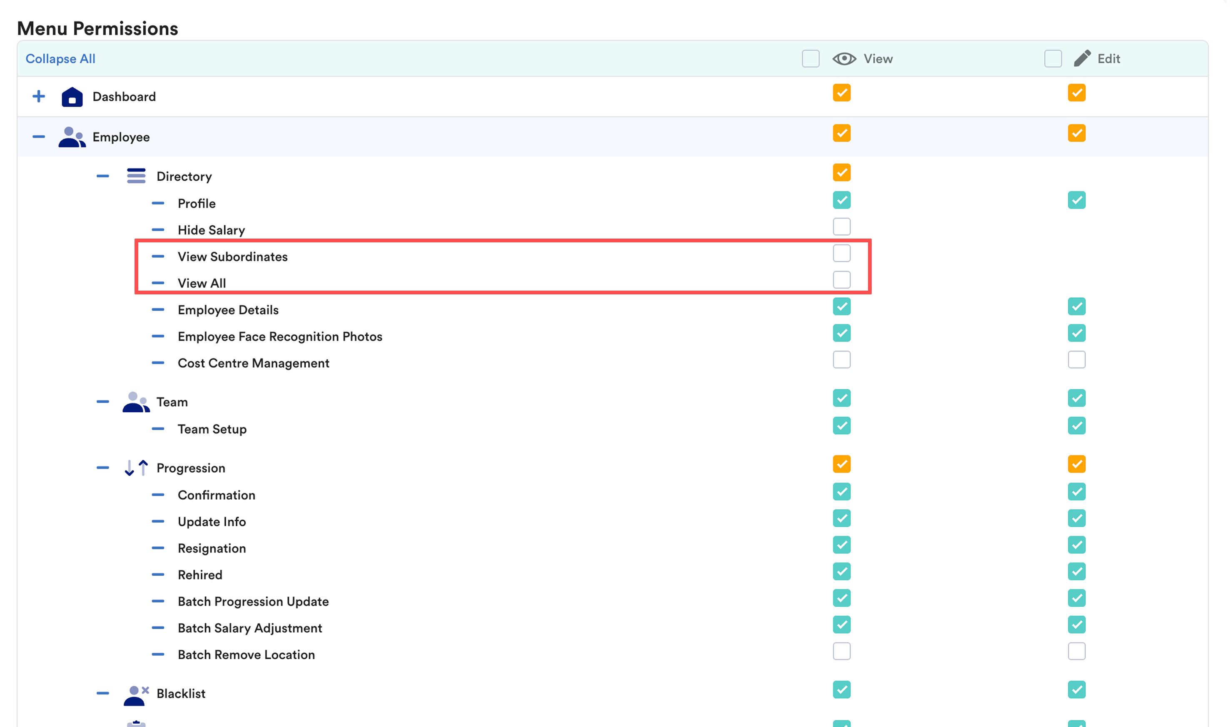Collapse the Employee section
This screenshot has width=1232, height=727.
(x=39, y=137)
